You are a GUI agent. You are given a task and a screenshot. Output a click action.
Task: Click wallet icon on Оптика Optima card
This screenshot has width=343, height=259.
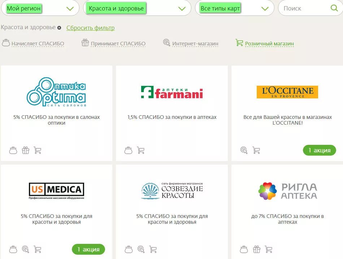[13, 150]
